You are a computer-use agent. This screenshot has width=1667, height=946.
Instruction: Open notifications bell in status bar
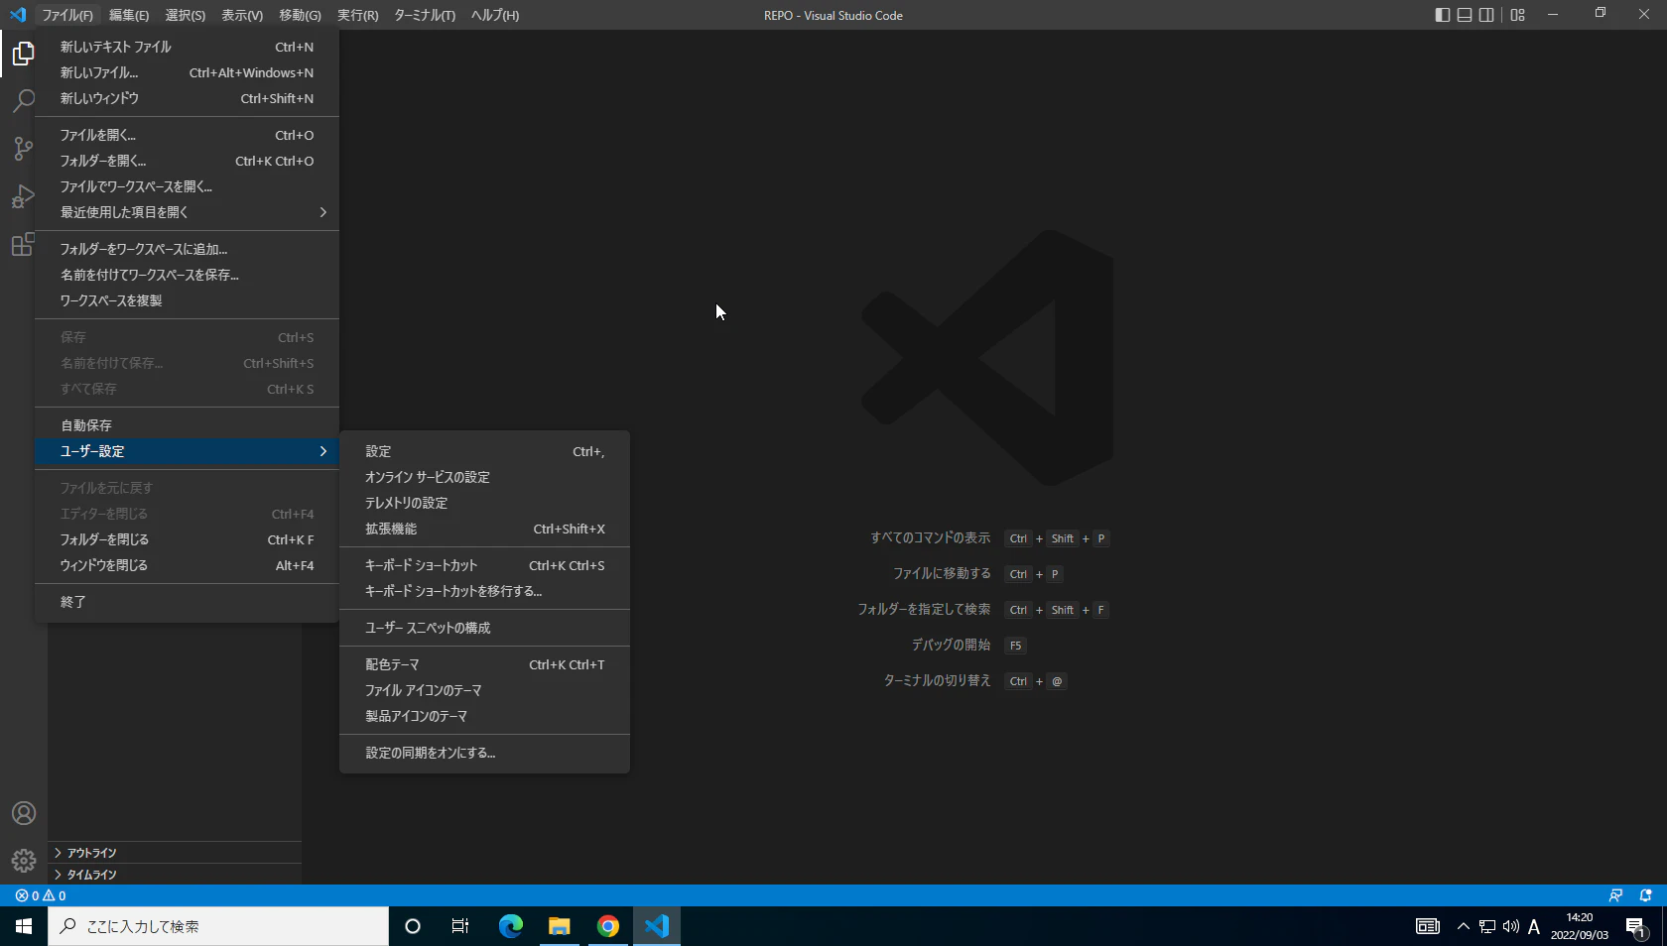pos(1646,895)
